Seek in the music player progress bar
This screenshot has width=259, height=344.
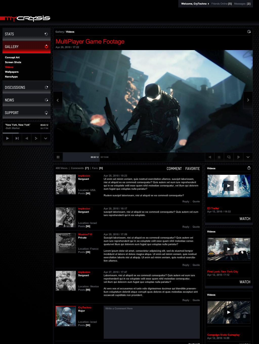tap(27, 133)
